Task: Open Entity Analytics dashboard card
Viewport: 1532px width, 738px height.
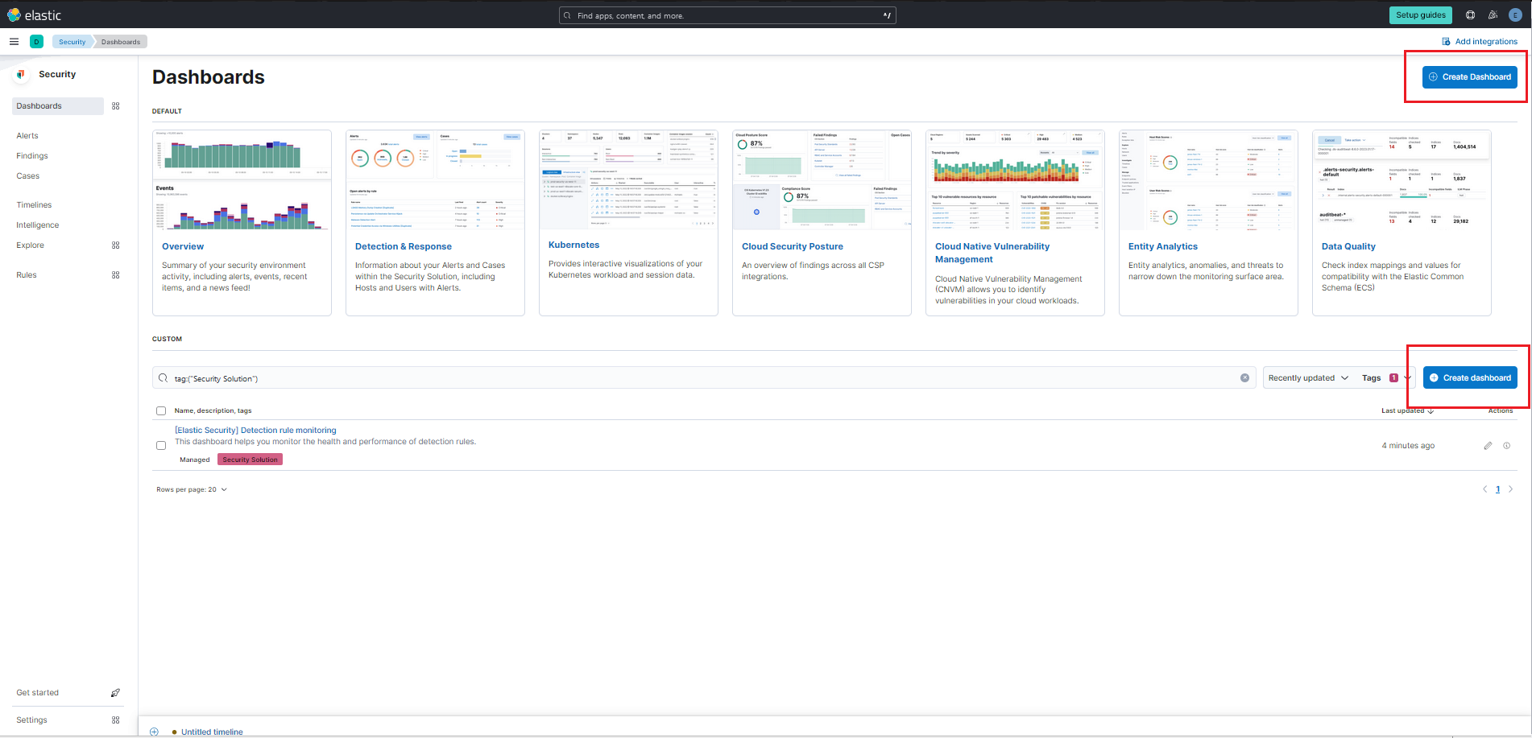Action: coord(1208,223)
